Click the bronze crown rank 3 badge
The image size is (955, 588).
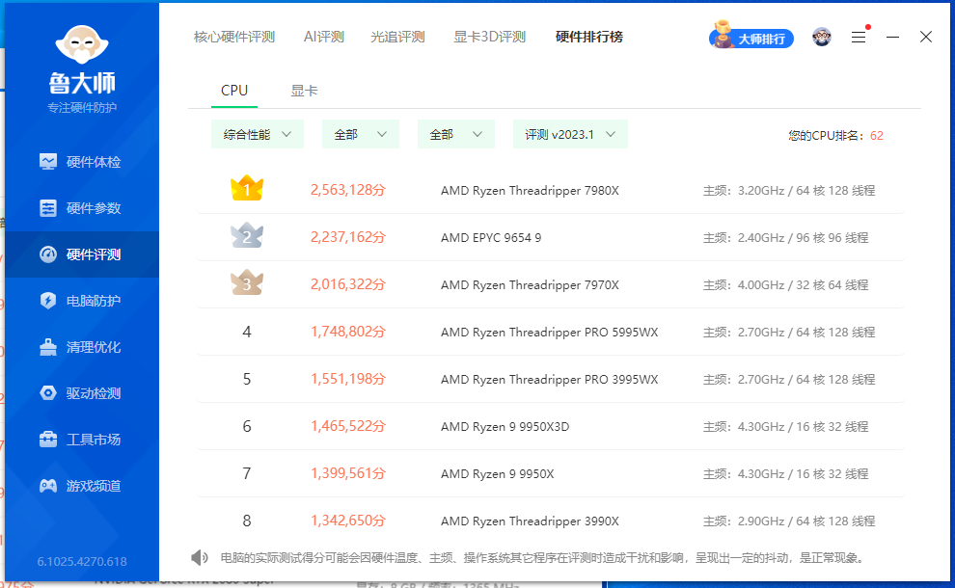pos(247,283)
